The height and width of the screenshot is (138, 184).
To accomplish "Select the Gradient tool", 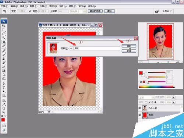I will [4, 71].
